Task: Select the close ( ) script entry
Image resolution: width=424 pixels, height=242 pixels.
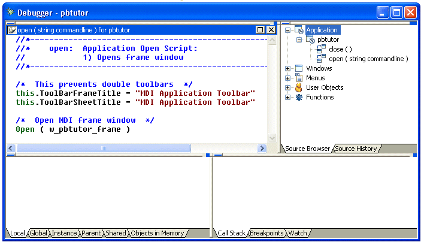Action: 340,49
